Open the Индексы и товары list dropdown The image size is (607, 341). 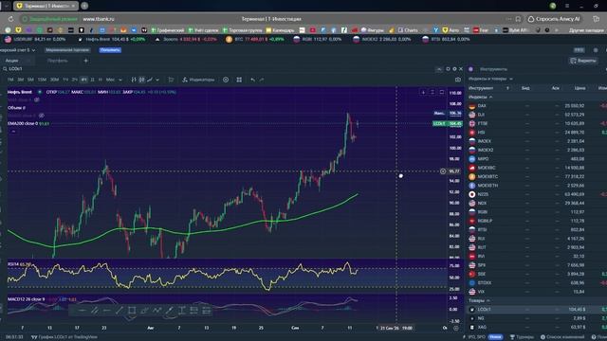click(490, 79)
